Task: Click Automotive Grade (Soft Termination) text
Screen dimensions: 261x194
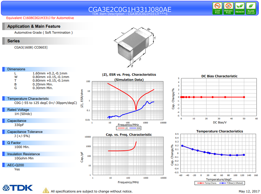Action: [43, 33]
